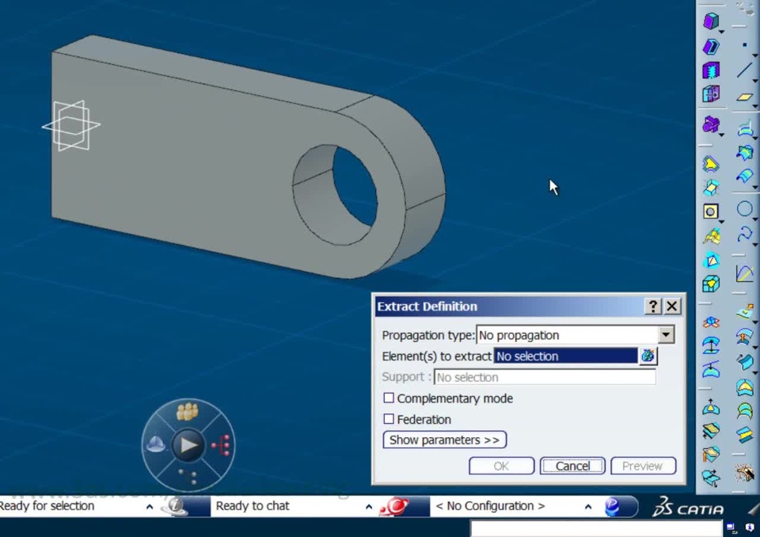Click the Element(s) to extract field
The width and height of the screenshot is (760, 537).
[565, 356]
